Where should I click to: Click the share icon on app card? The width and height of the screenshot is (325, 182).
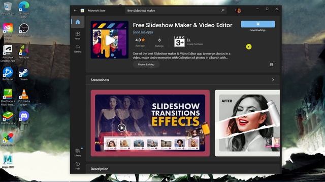(x=271, y=65)
